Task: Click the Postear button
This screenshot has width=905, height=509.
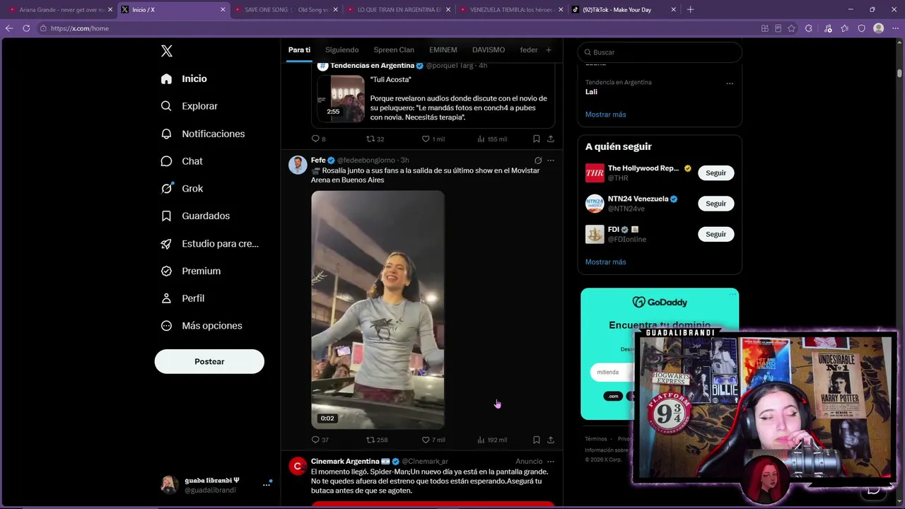Action: 209,361
